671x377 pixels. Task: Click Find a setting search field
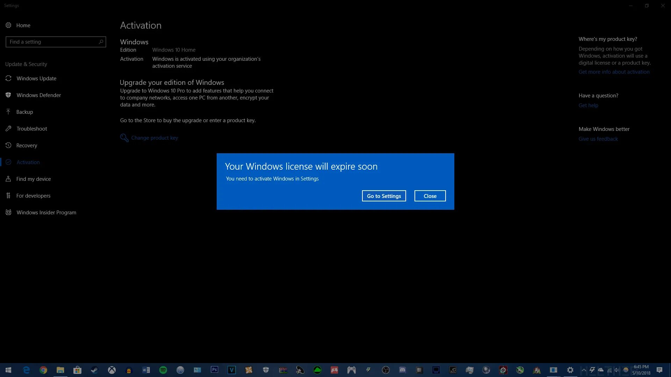pos(56,42)
